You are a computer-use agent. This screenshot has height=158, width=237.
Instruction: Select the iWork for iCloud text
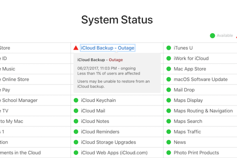click(x=191, y=58)
